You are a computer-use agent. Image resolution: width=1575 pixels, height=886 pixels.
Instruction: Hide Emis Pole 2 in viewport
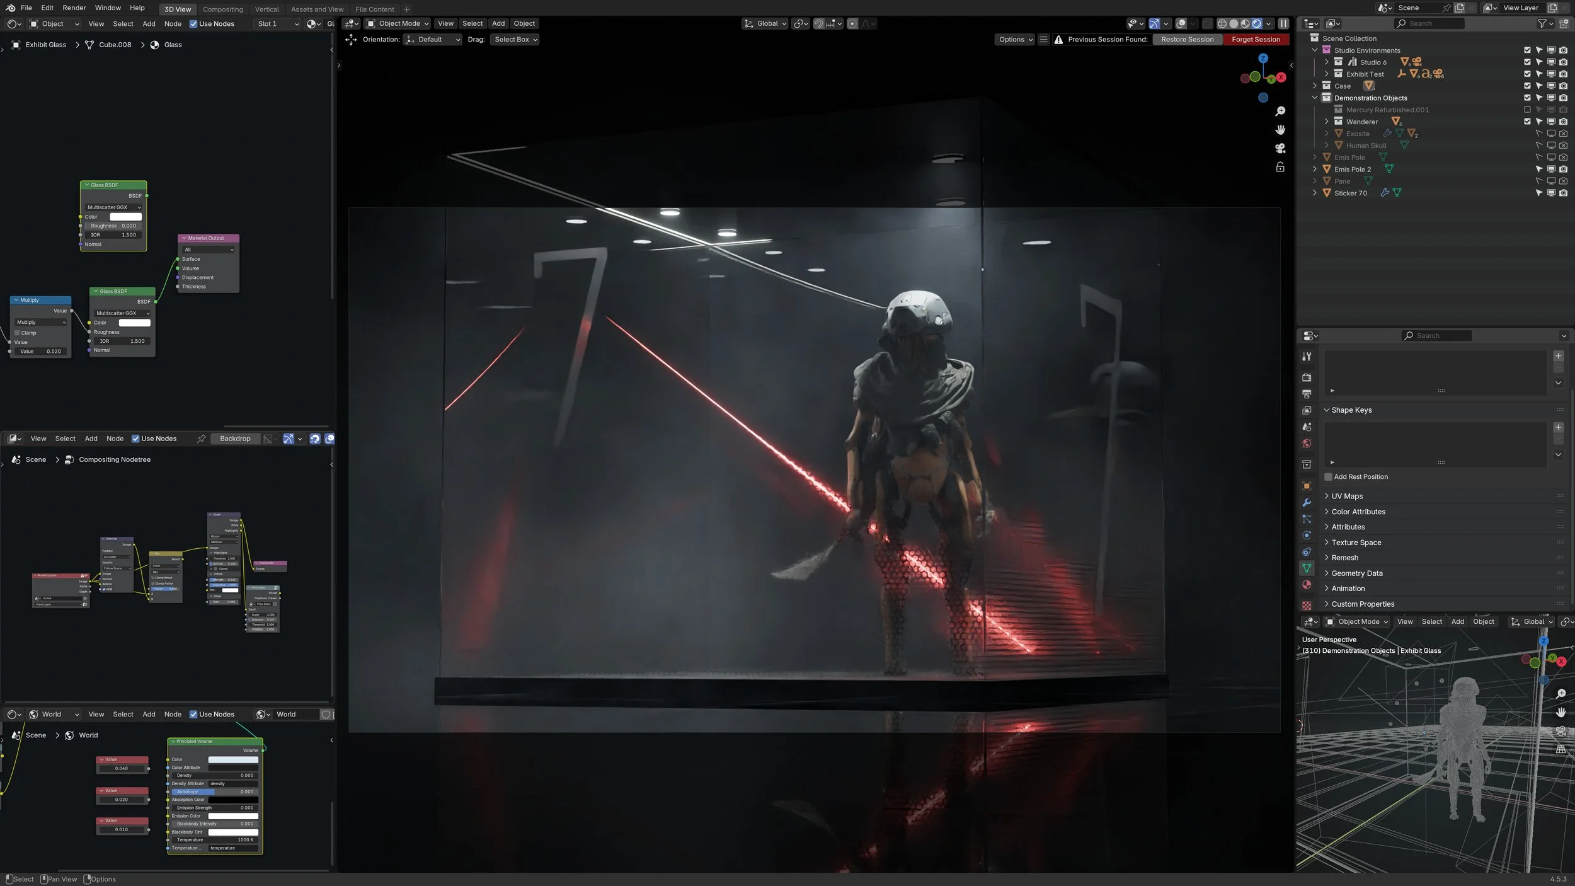click(x=1551, y=170)
